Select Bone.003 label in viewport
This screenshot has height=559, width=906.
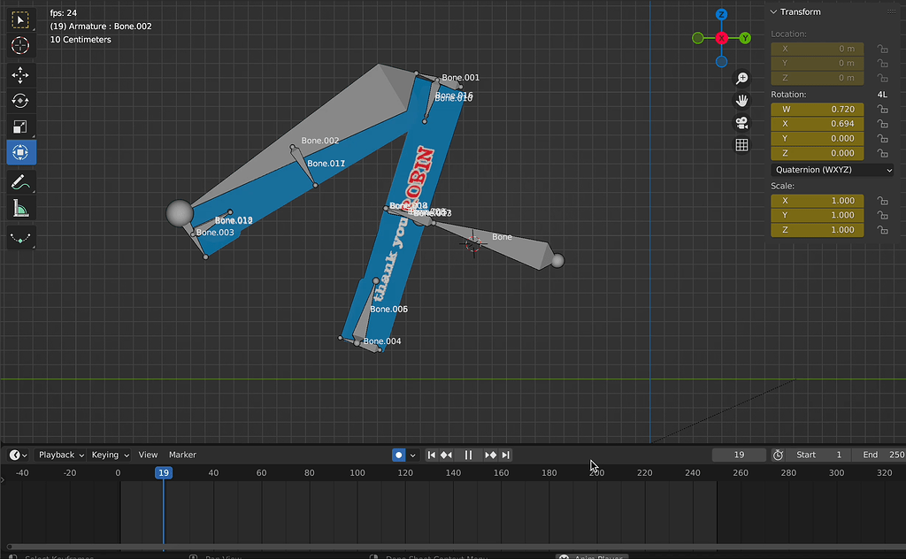[215, 233]
